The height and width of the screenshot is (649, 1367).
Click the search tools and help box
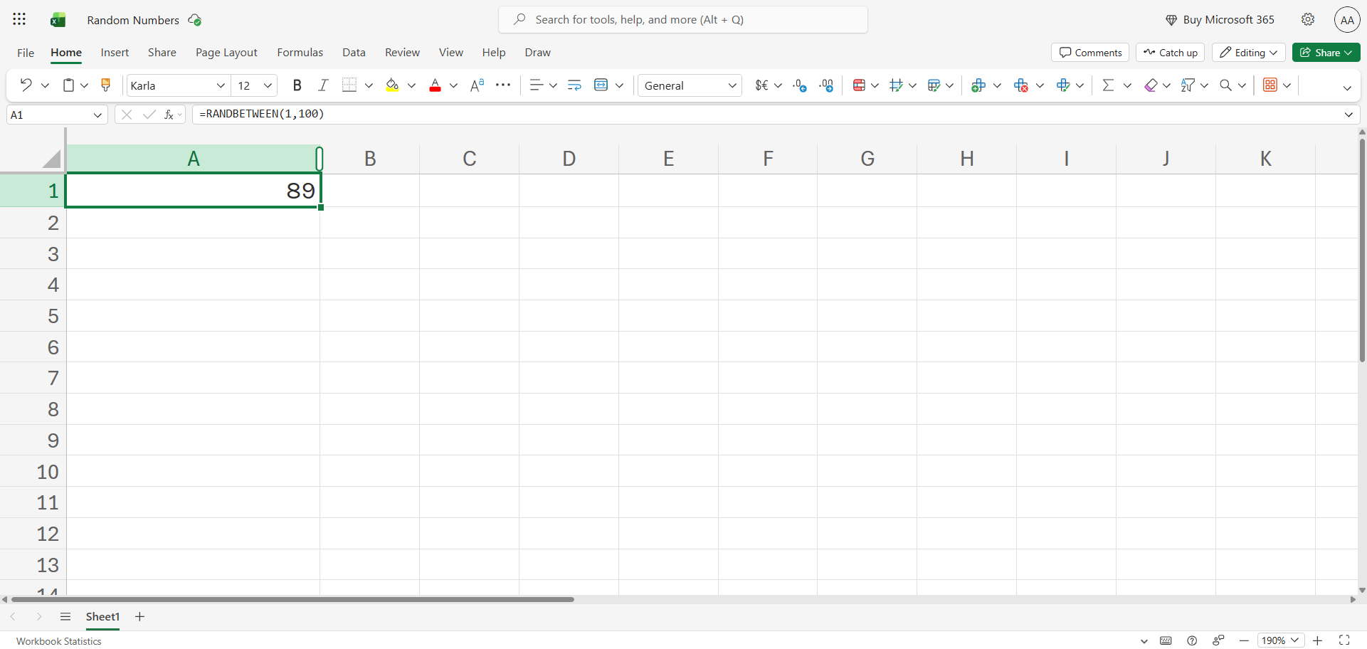(683, 20)
